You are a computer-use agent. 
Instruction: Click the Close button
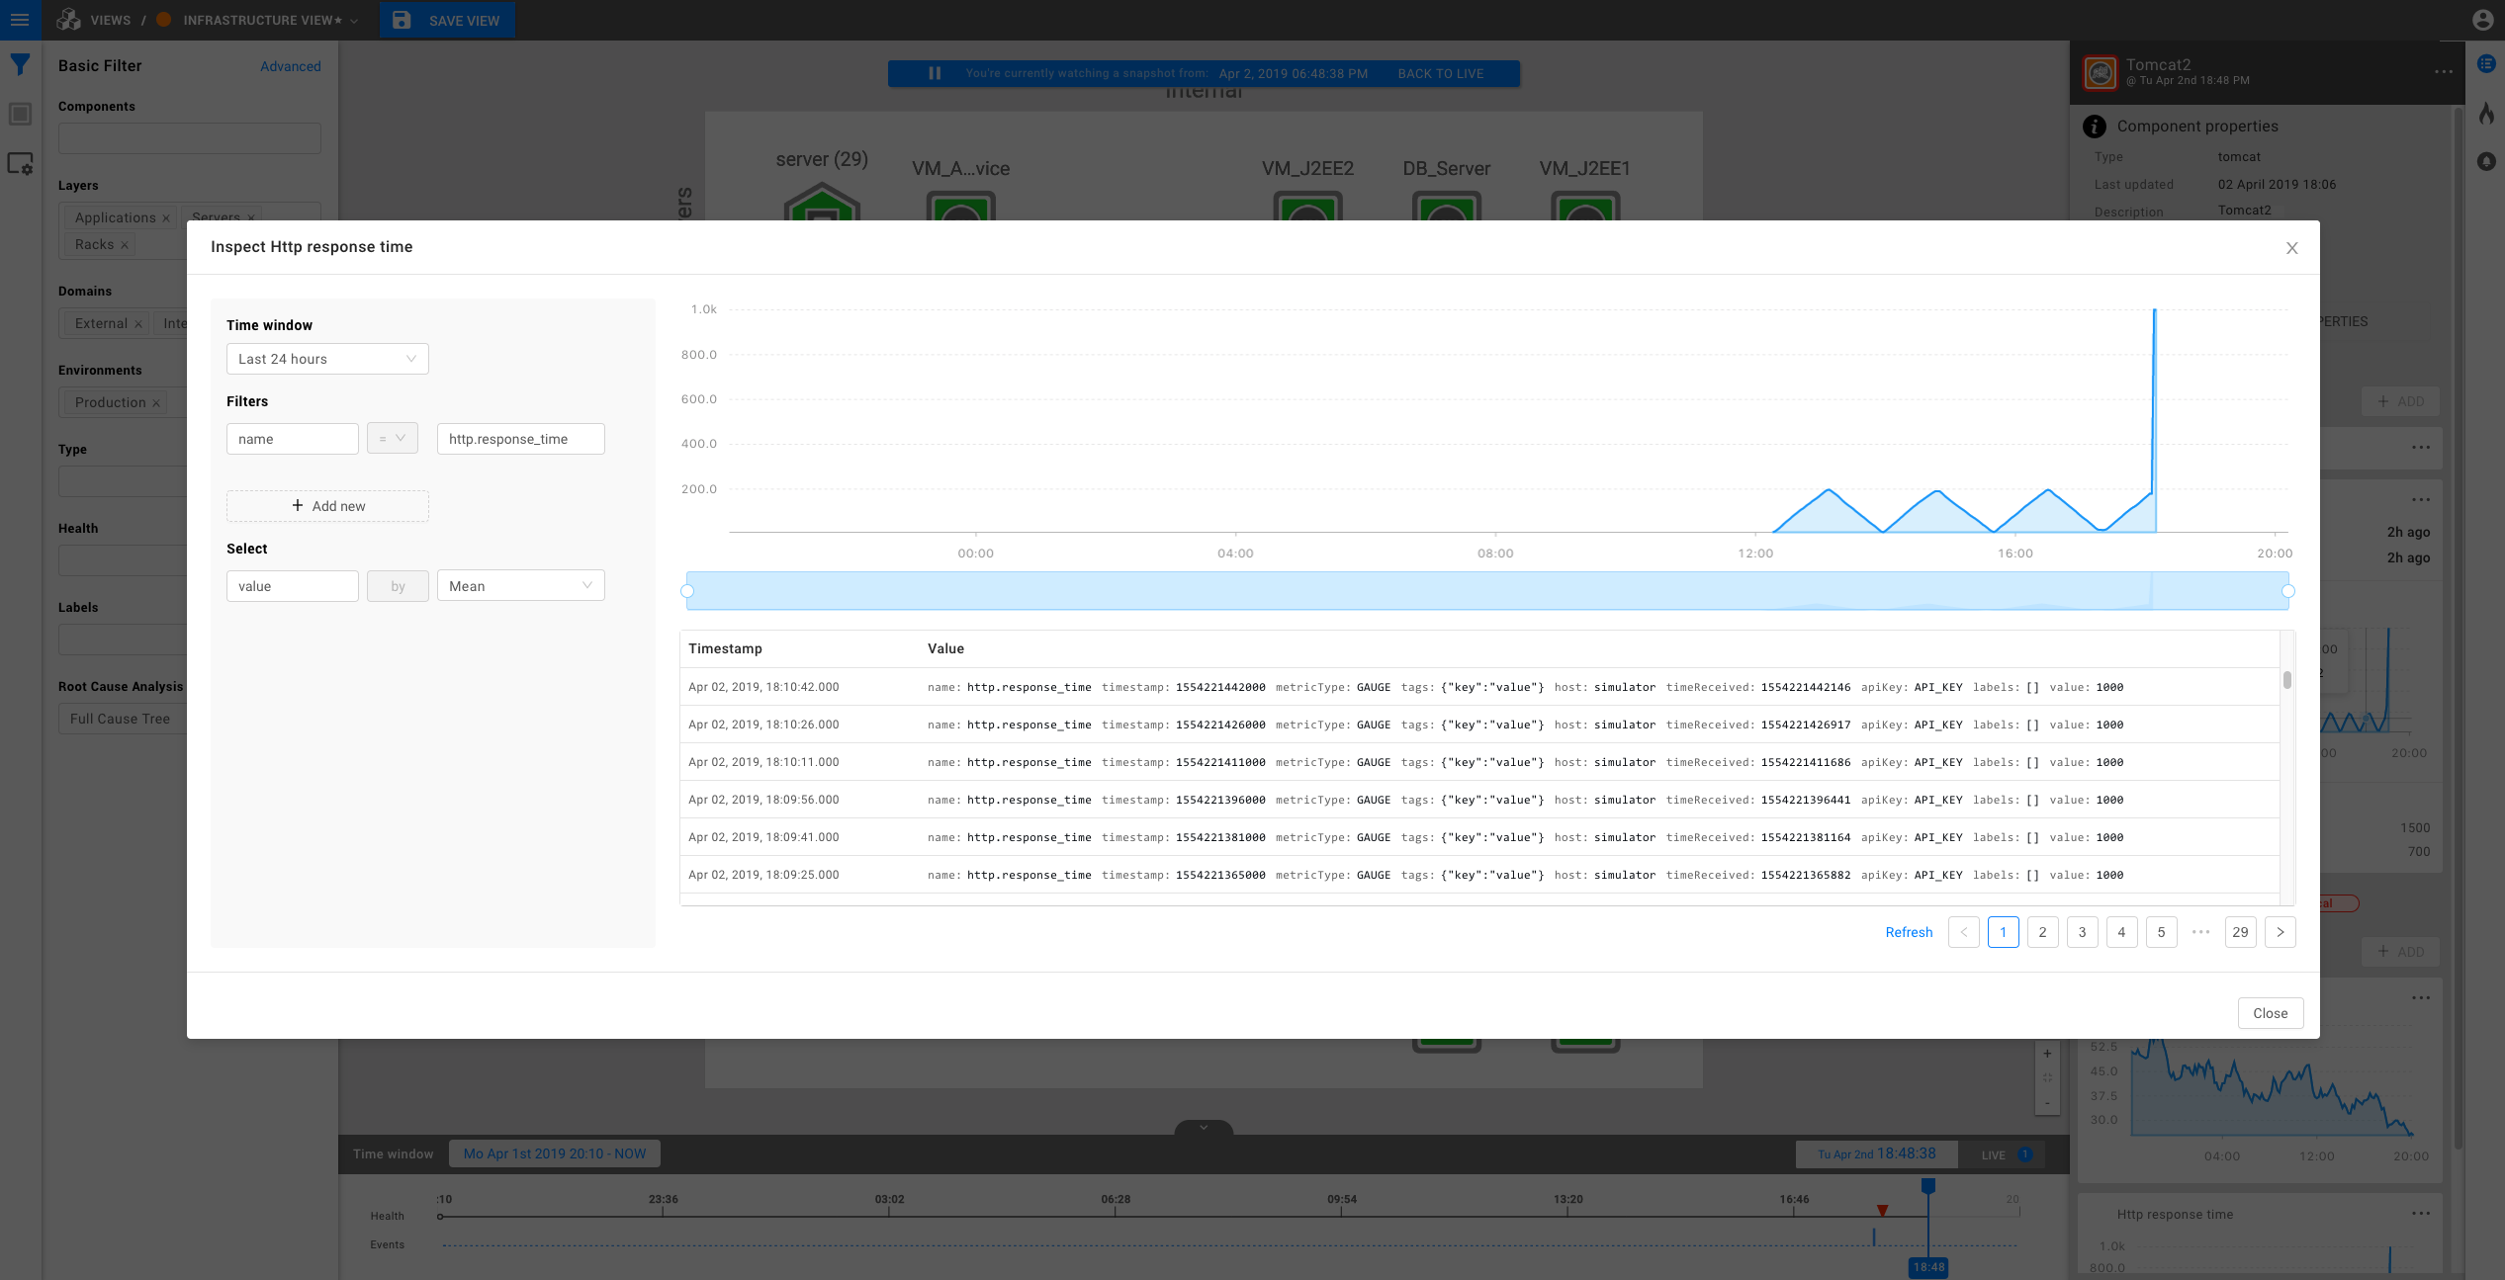click(2270, 1013)
